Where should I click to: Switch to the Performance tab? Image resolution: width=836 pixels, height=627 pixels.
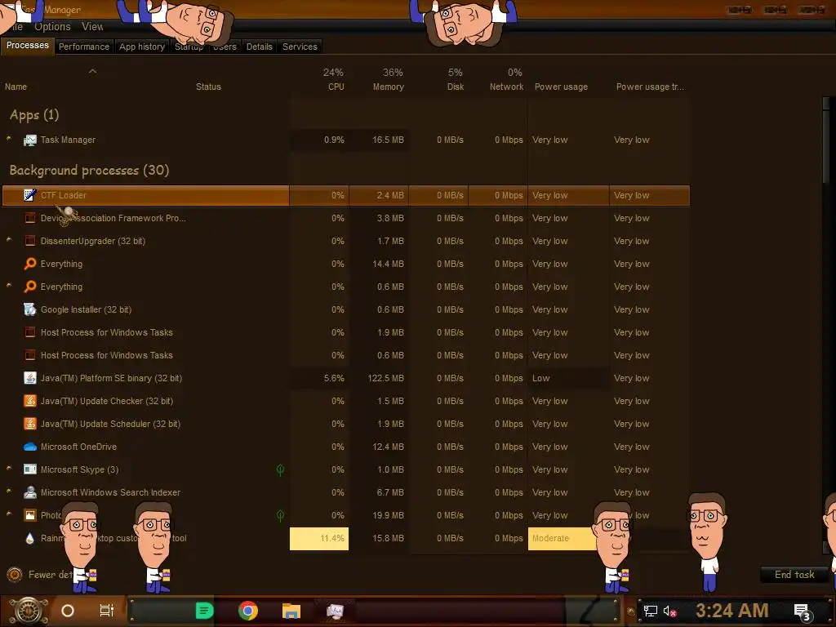point(84,47)
